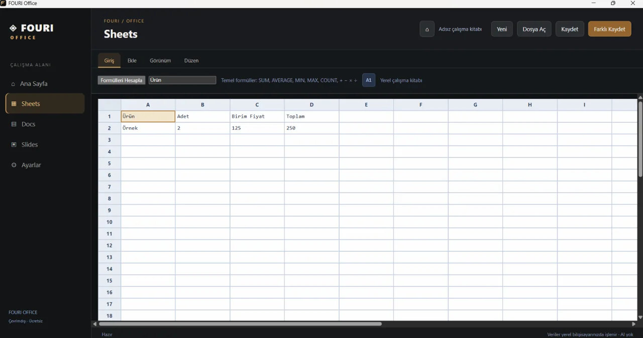Select the Adet header cell
Image resolution: width=643 pixels, height=338 pixels.
[202, 116]
